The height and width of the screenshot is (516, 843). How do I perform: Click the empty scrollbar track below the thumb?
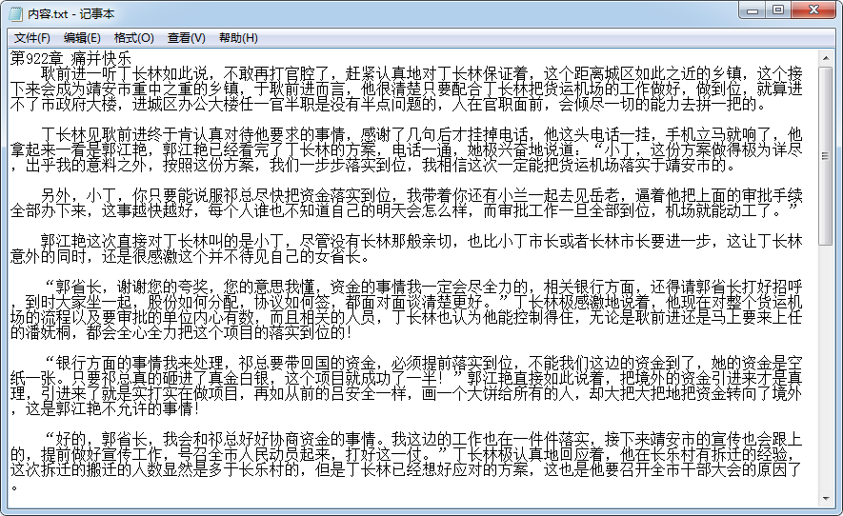pyautogui.click(x=827, y=381)
